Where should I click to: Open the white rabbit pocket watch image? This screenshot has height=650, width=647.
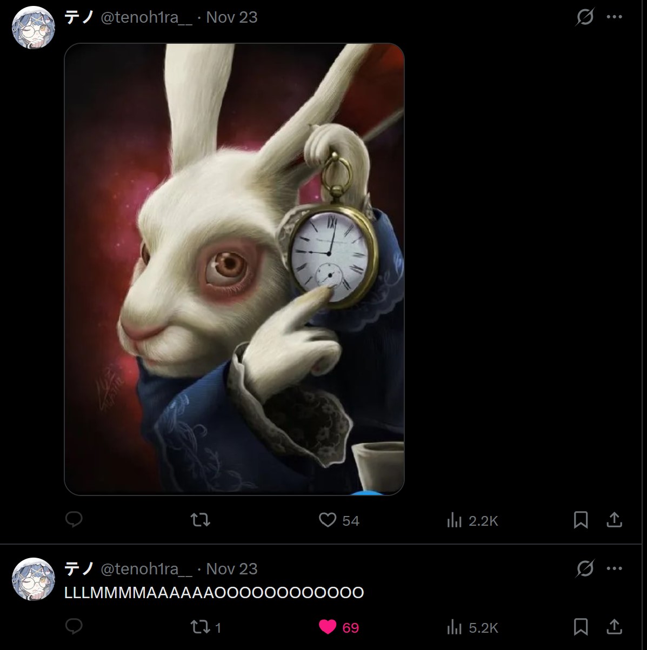234,269
